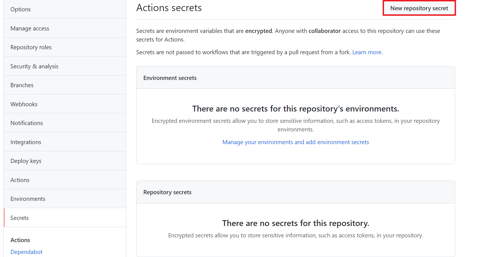Open the Options settings page
This screenshot has width=497, height=257.
tap(20, 9)
